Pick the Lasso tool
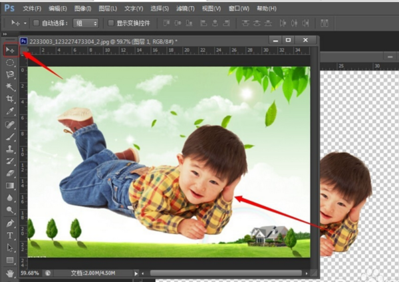Viewport: 399px width, 282px height. click(10, 74)
